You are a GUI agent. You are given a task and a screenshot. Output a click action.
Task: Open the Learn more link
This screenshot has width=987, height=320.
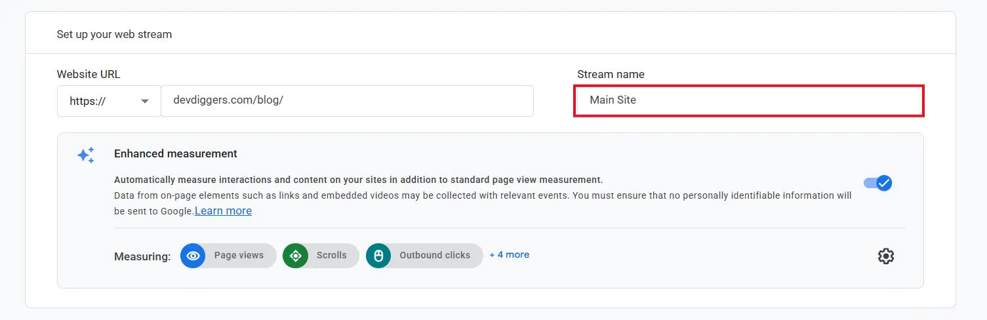pyautogui.click(x=223, y=210)
